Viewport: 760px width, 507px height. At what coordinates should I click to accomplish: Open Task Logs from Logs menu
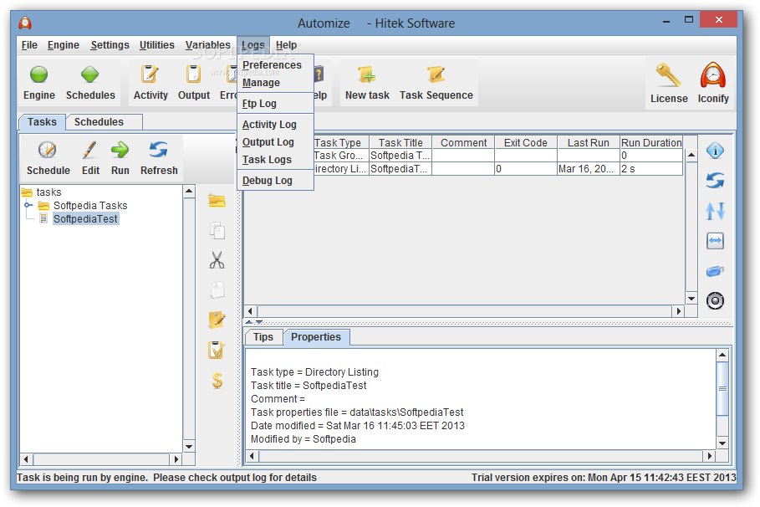coord(275,159)
